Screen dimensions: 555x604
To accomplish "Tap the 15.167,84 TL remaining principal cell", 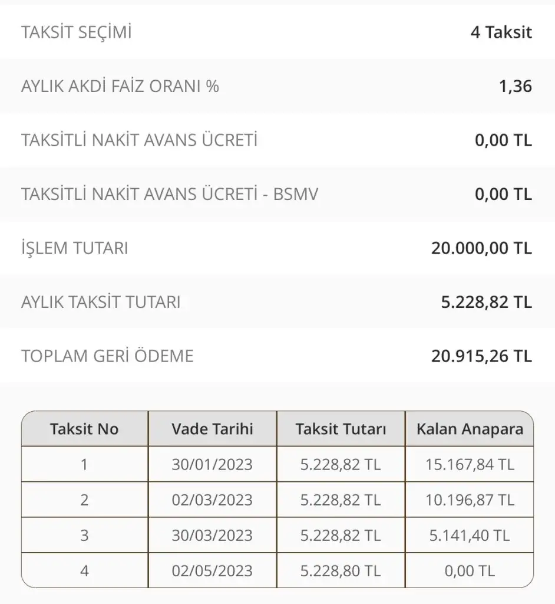I will tap(470, 465).
